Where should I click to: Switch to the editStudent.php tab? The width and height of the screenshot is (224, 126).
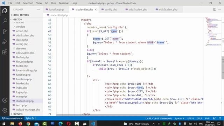pyautogui.click(x=168, y=9)
